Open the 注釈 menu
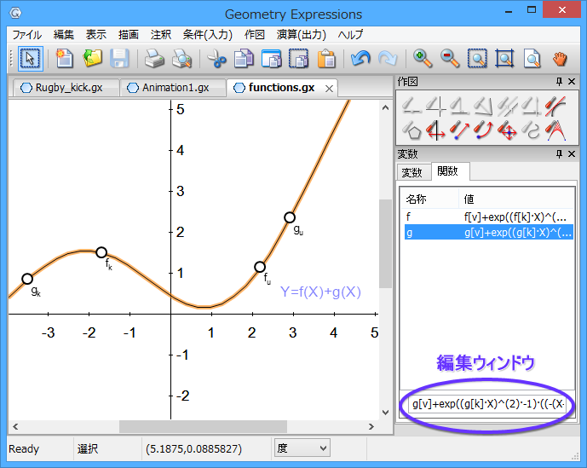This screenshot has height=468, width=587. click(x=161, y=35)
